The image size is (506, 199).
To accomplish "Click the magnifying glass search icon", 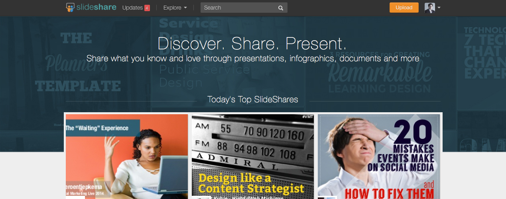I will tap(281, 8).
